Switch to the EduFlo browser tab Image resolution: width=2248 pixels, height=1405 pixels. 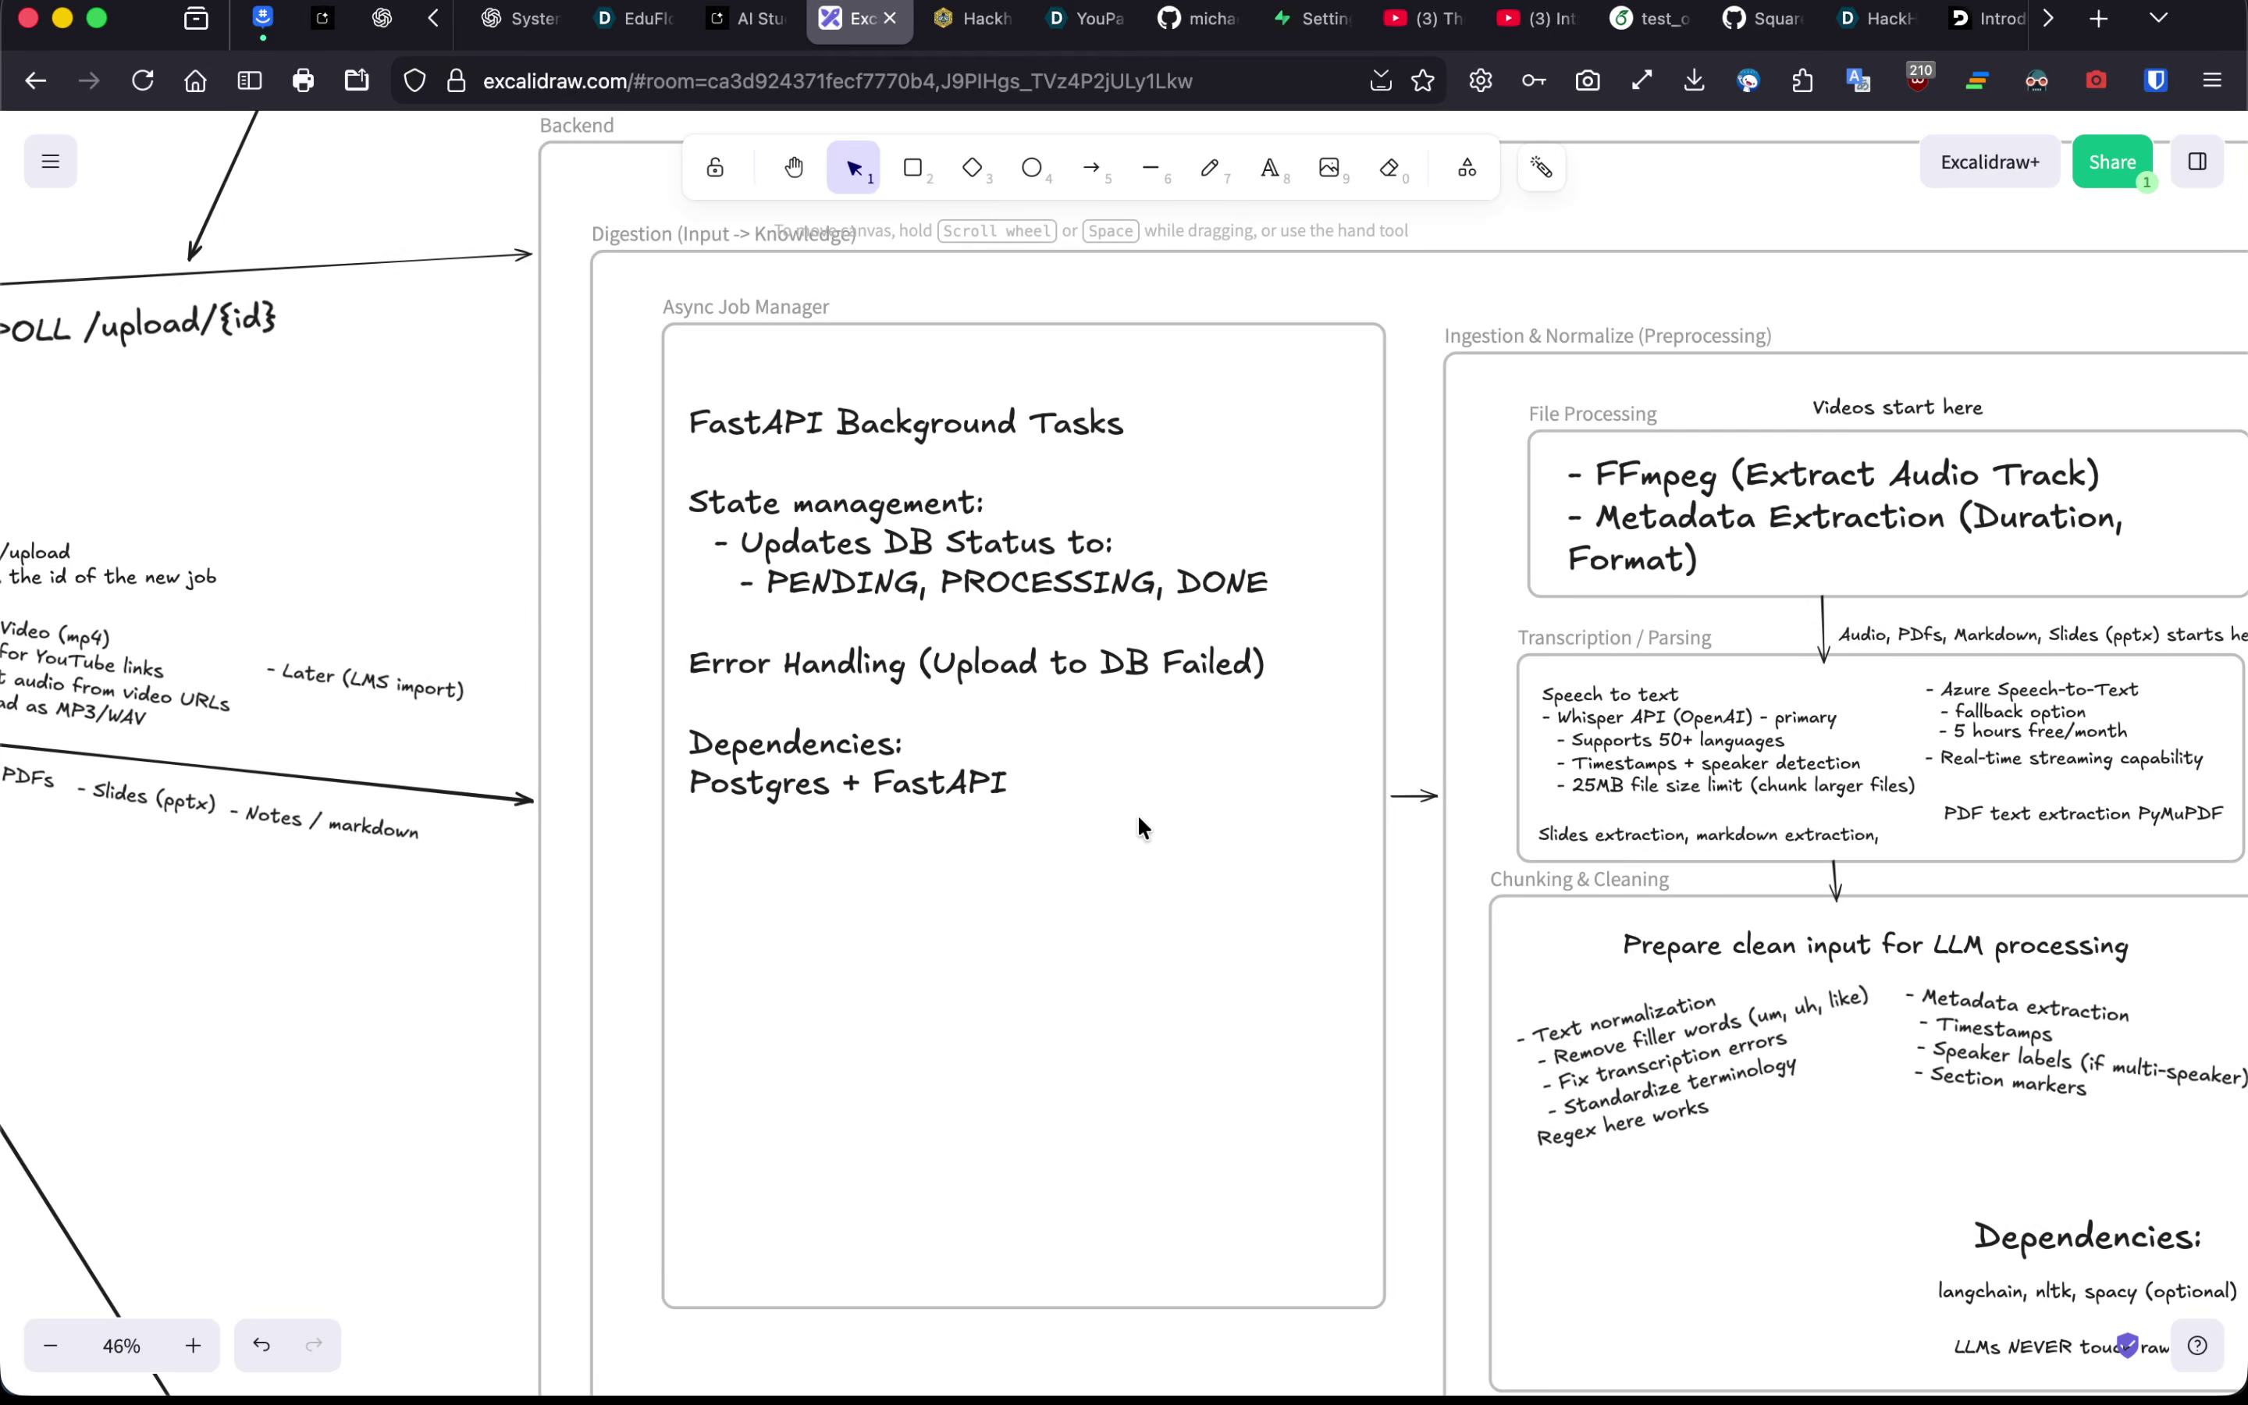tap(635, 19)
